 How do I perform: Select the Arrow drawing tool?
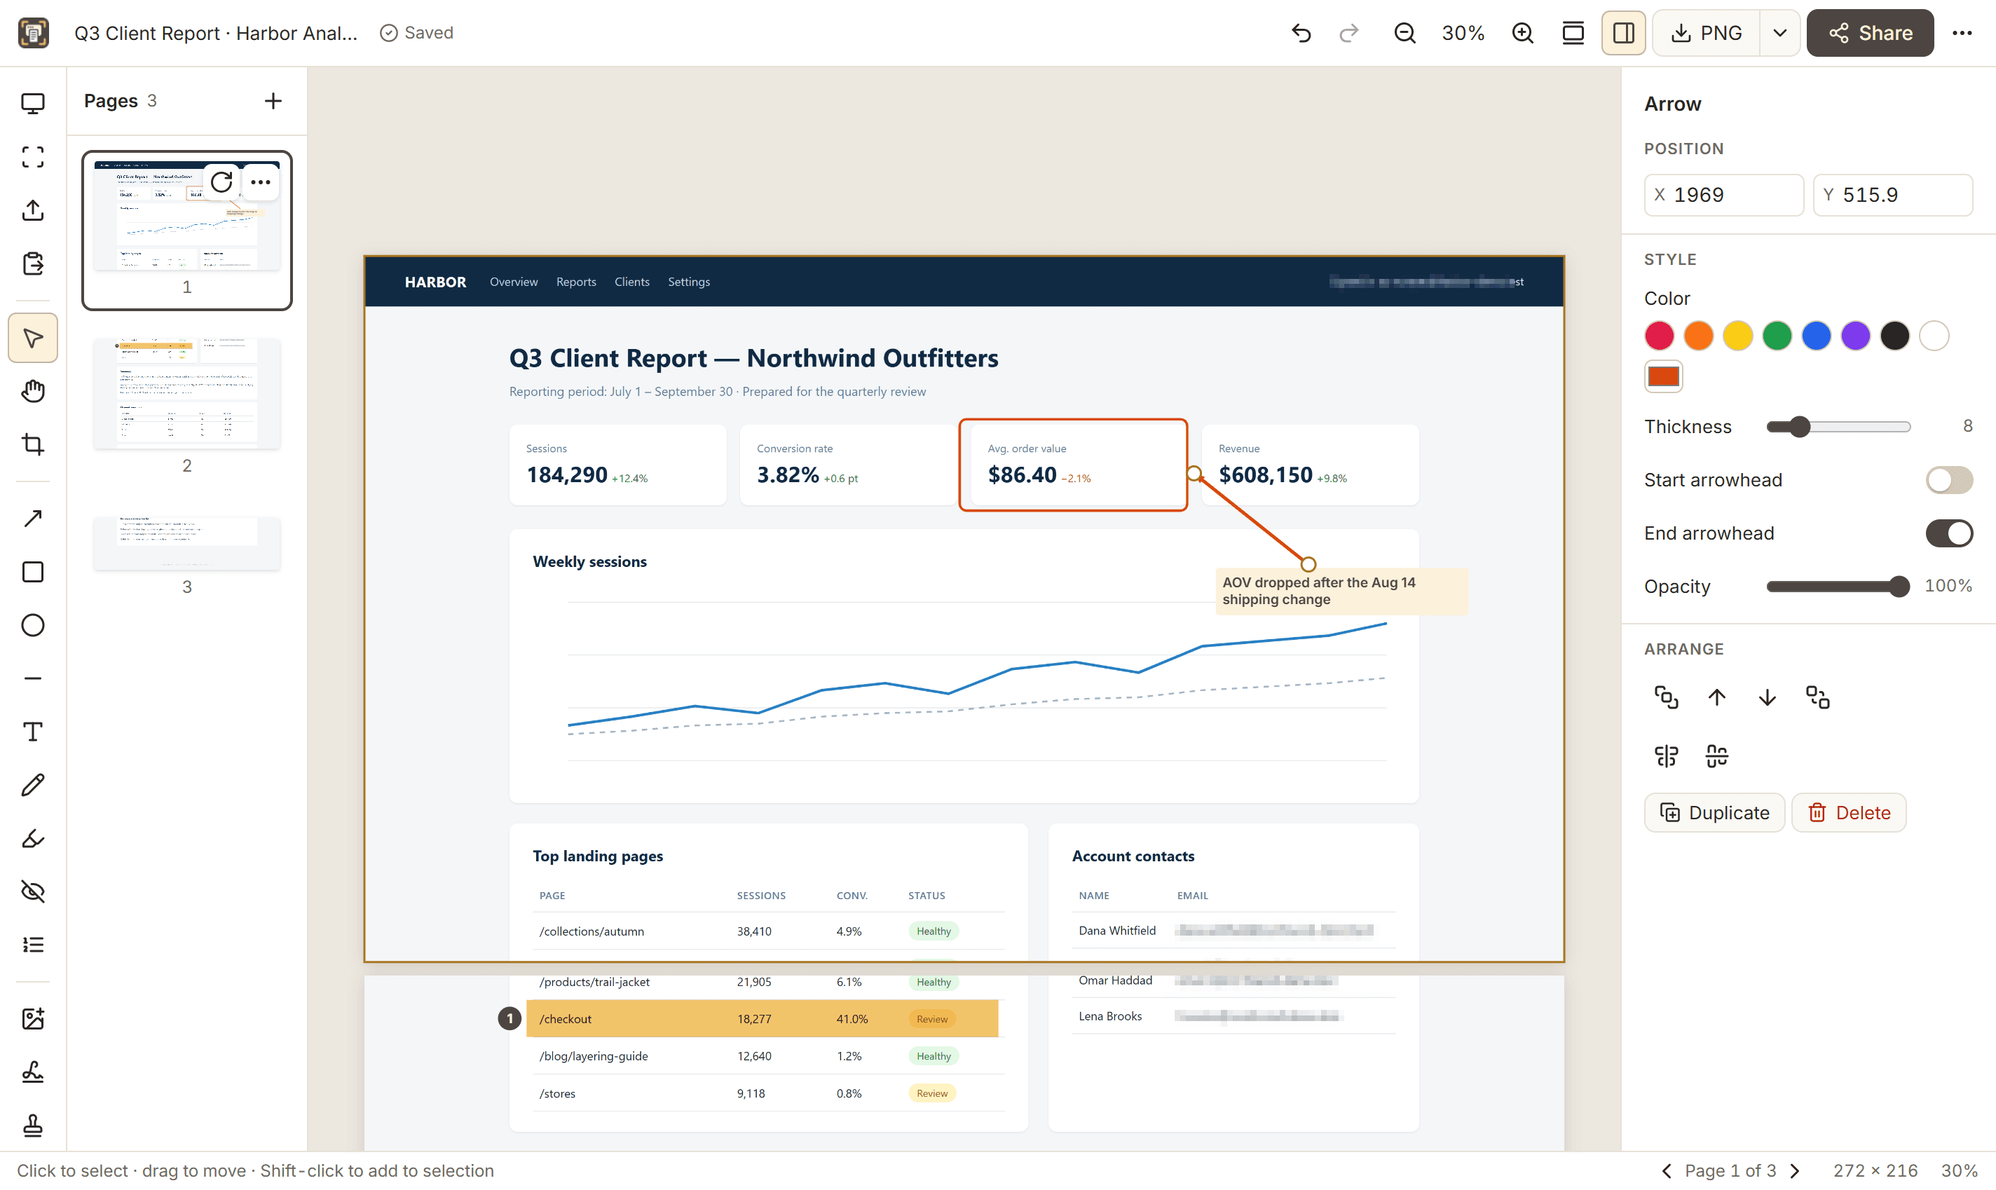pos(33,519)
